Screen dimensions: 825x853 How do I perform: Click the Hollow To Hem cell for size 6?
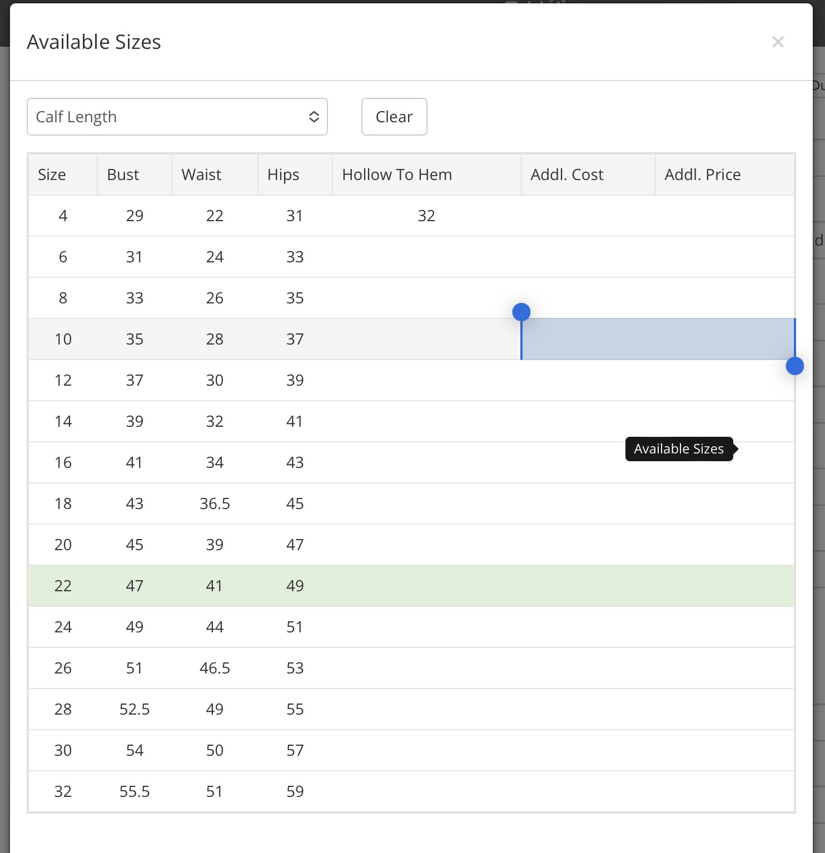point(427,257)
